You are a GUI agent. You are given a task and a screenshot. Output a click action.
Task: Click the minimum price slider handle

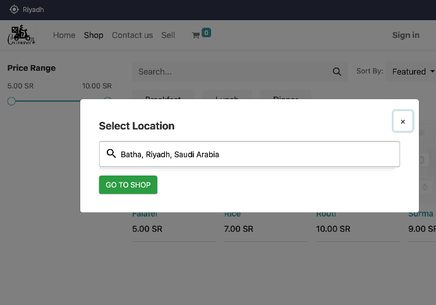(x=11, y=101)
